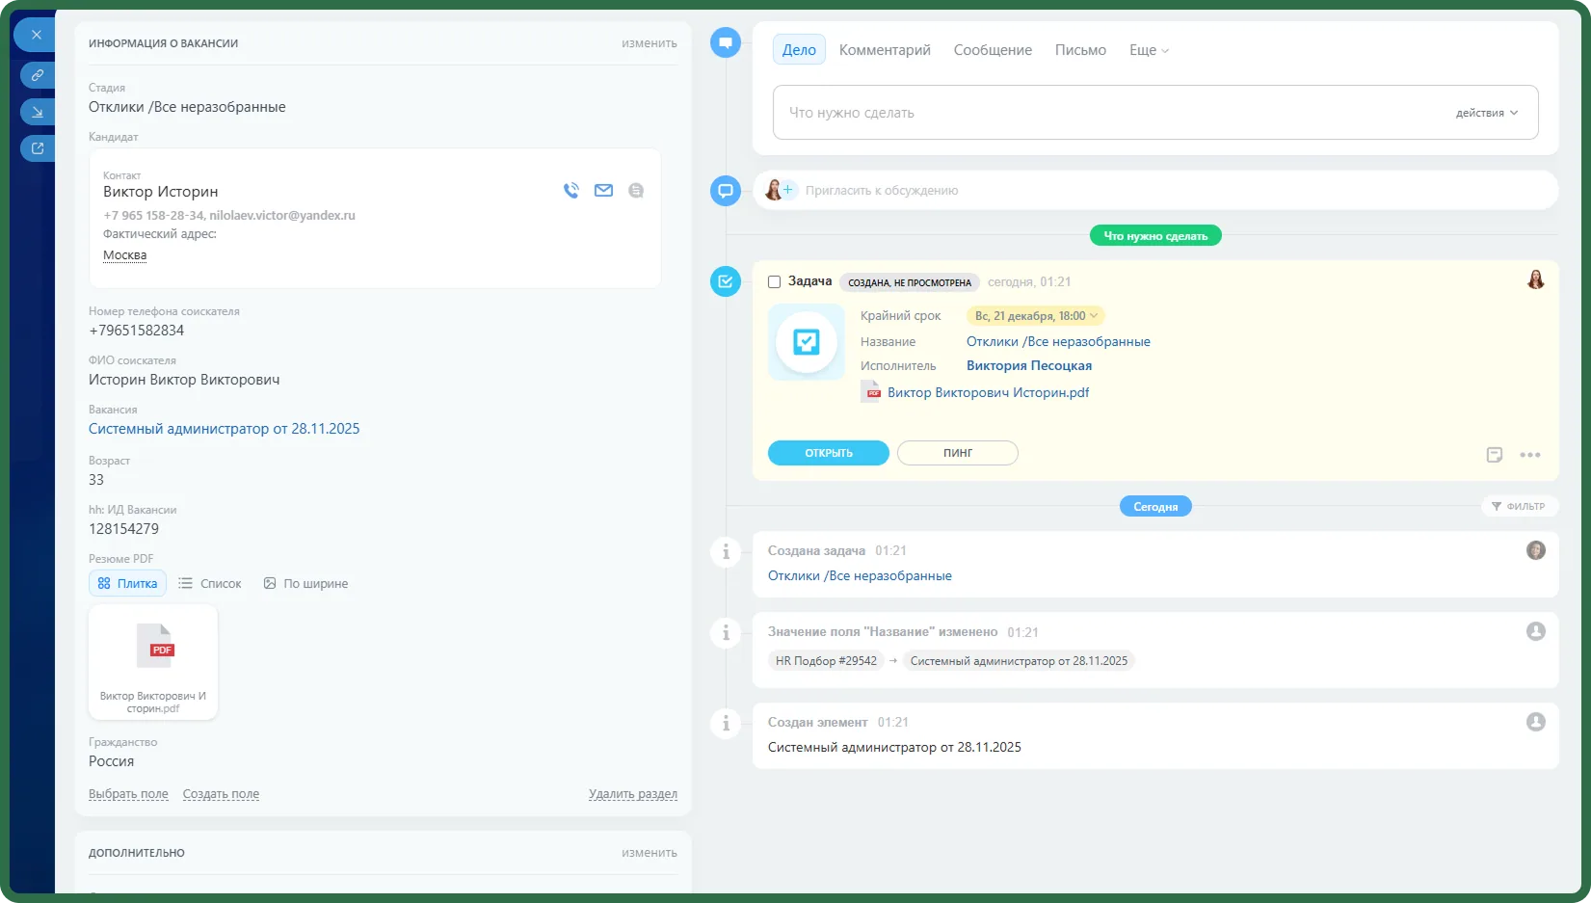Viewport: 1591px width, 903px height.
Task: Call Виктор Историн via phone icon
Action: (x=571, y=191)
